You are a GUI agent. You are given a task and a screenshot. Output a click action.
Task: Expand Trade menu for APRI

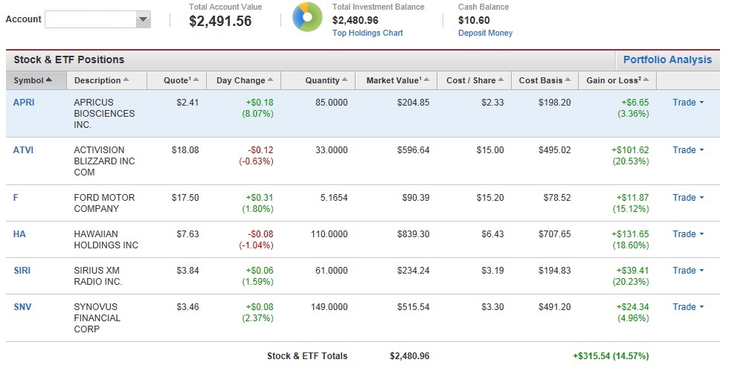coord(688,103)
